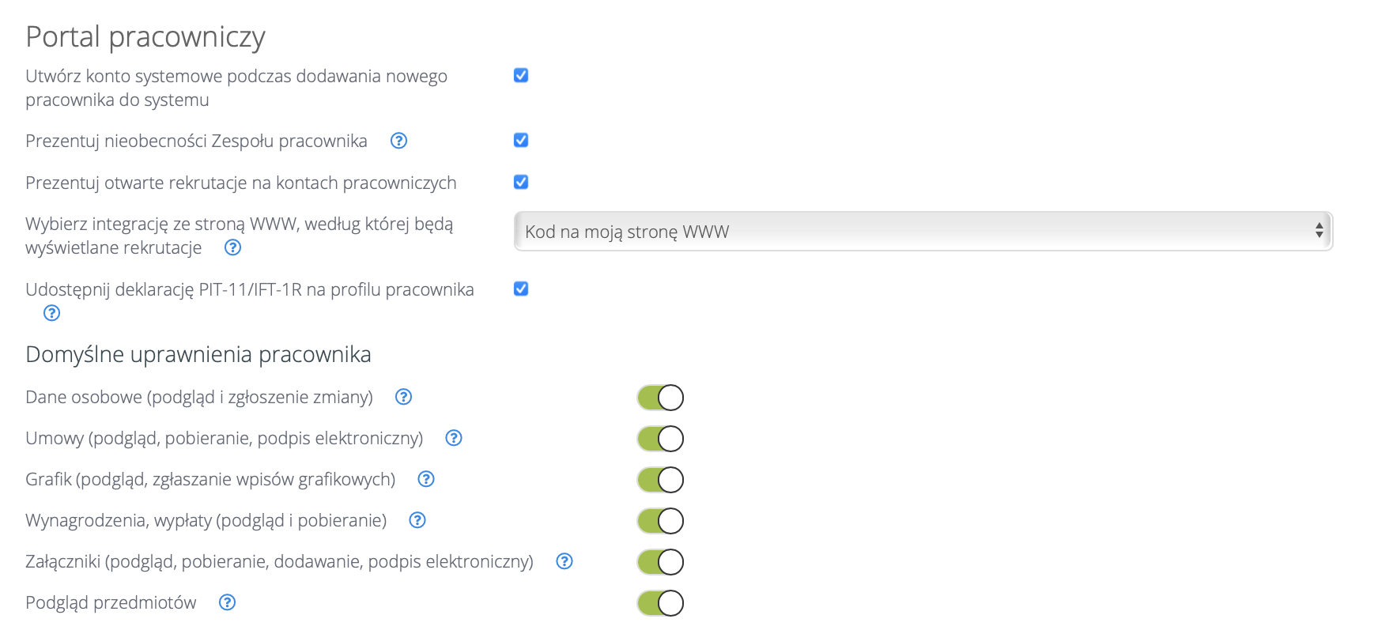The height and width of the screenshot is (634, 1393).
Task: Turn off Dane osobowe permission toggle
Action: pyautogui.click(x=660, y=398)
